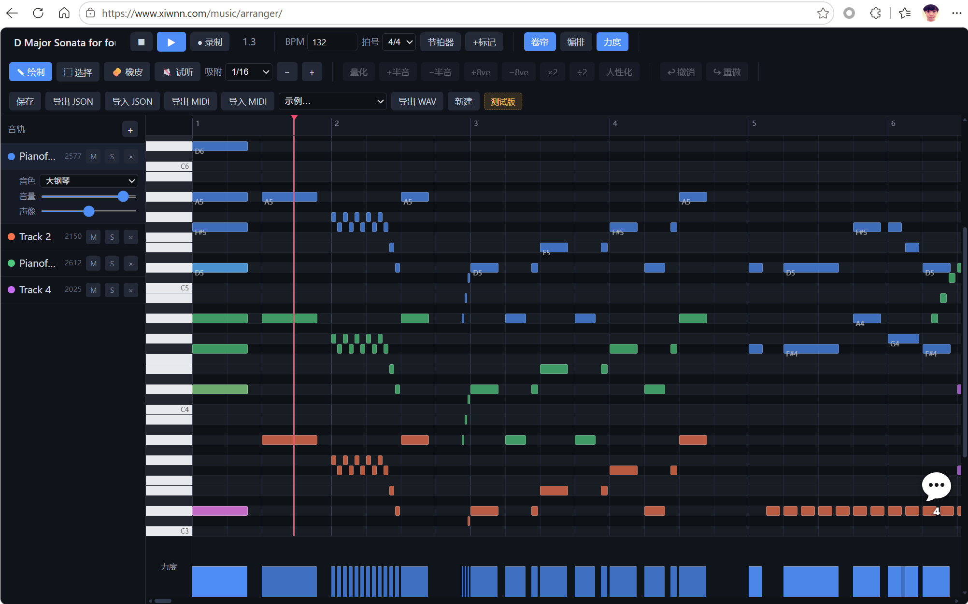
Task: Select the 绘制 draw tool
Action: point(30,72)
